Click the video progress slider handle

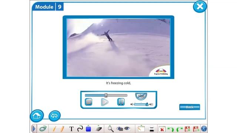click(106, 95)
